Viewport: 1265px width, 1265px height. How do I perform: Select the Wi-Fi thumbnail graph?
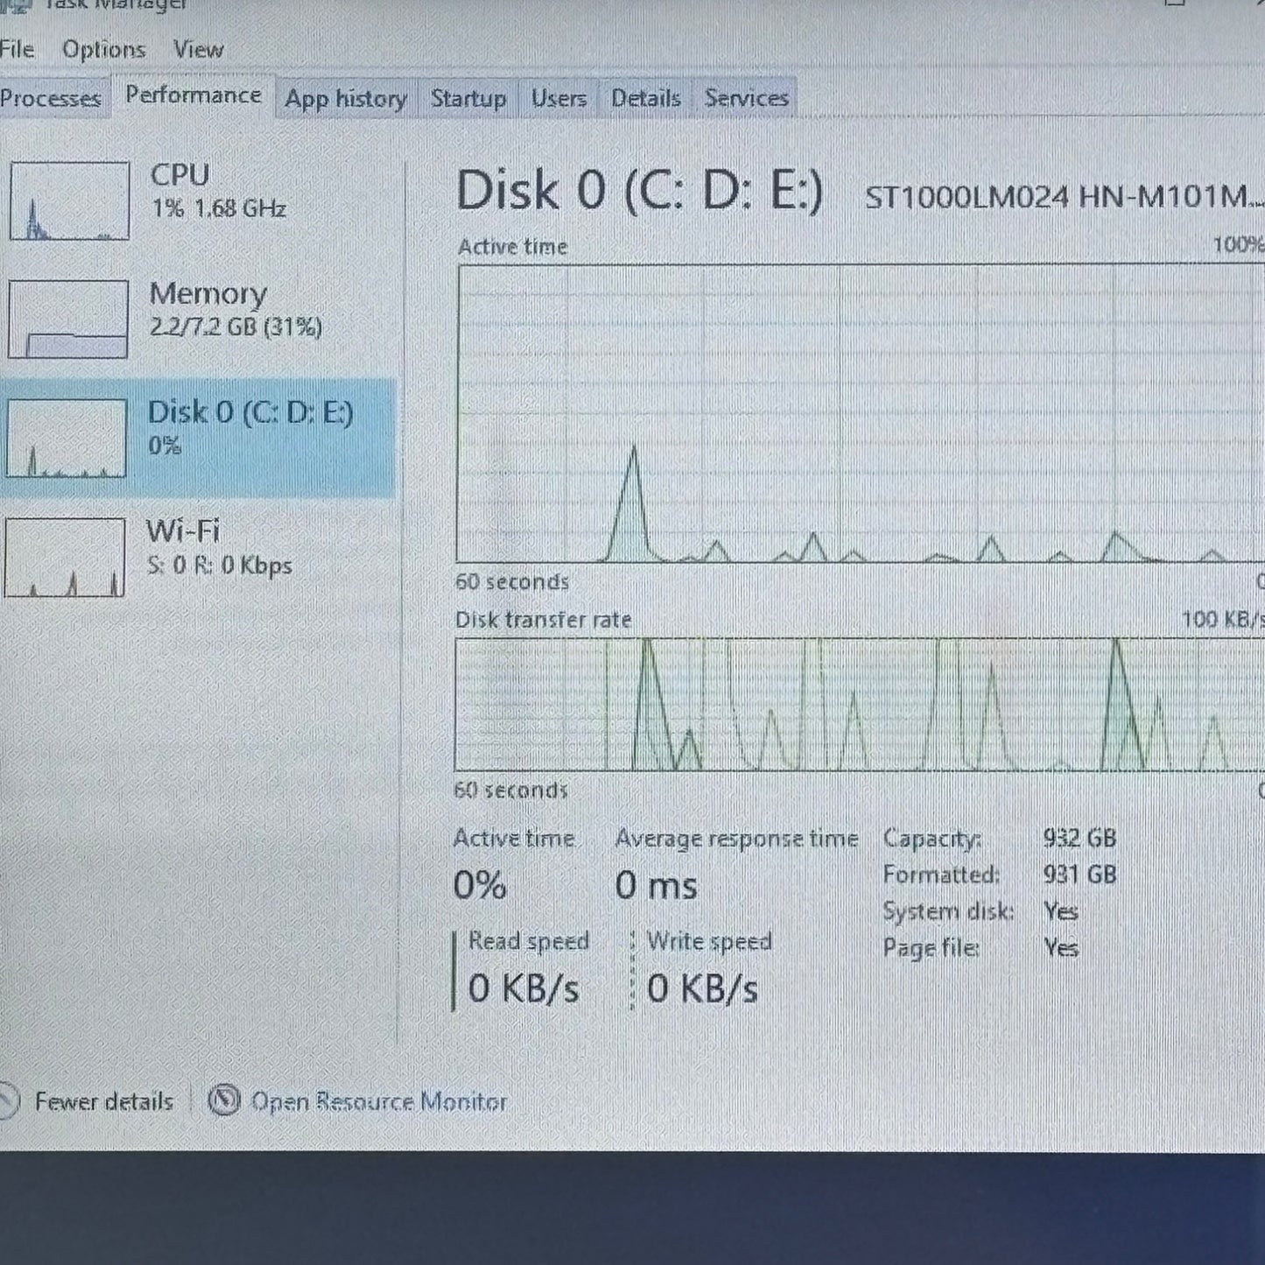(64, 557)
